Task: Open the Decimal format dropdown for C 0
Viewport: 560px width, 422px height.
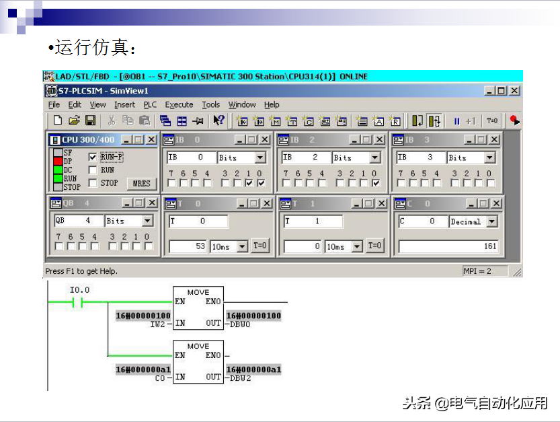Action: point(492,221)
